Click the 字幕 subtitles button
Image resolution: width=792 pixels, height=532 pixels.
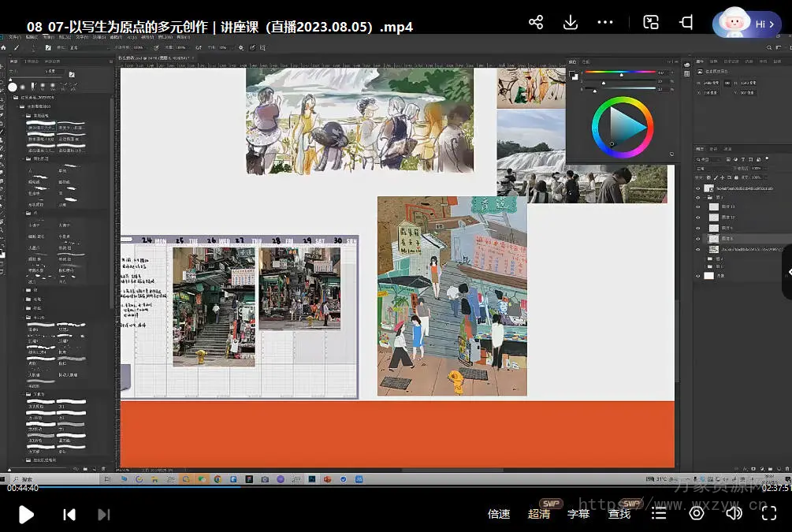pos(578,514)
